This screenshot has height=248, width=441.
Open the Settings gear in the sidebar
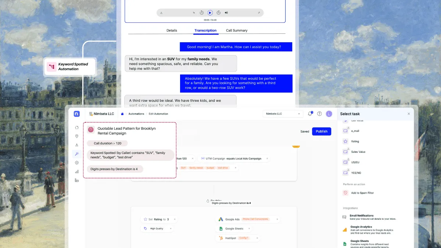(77, 162)
